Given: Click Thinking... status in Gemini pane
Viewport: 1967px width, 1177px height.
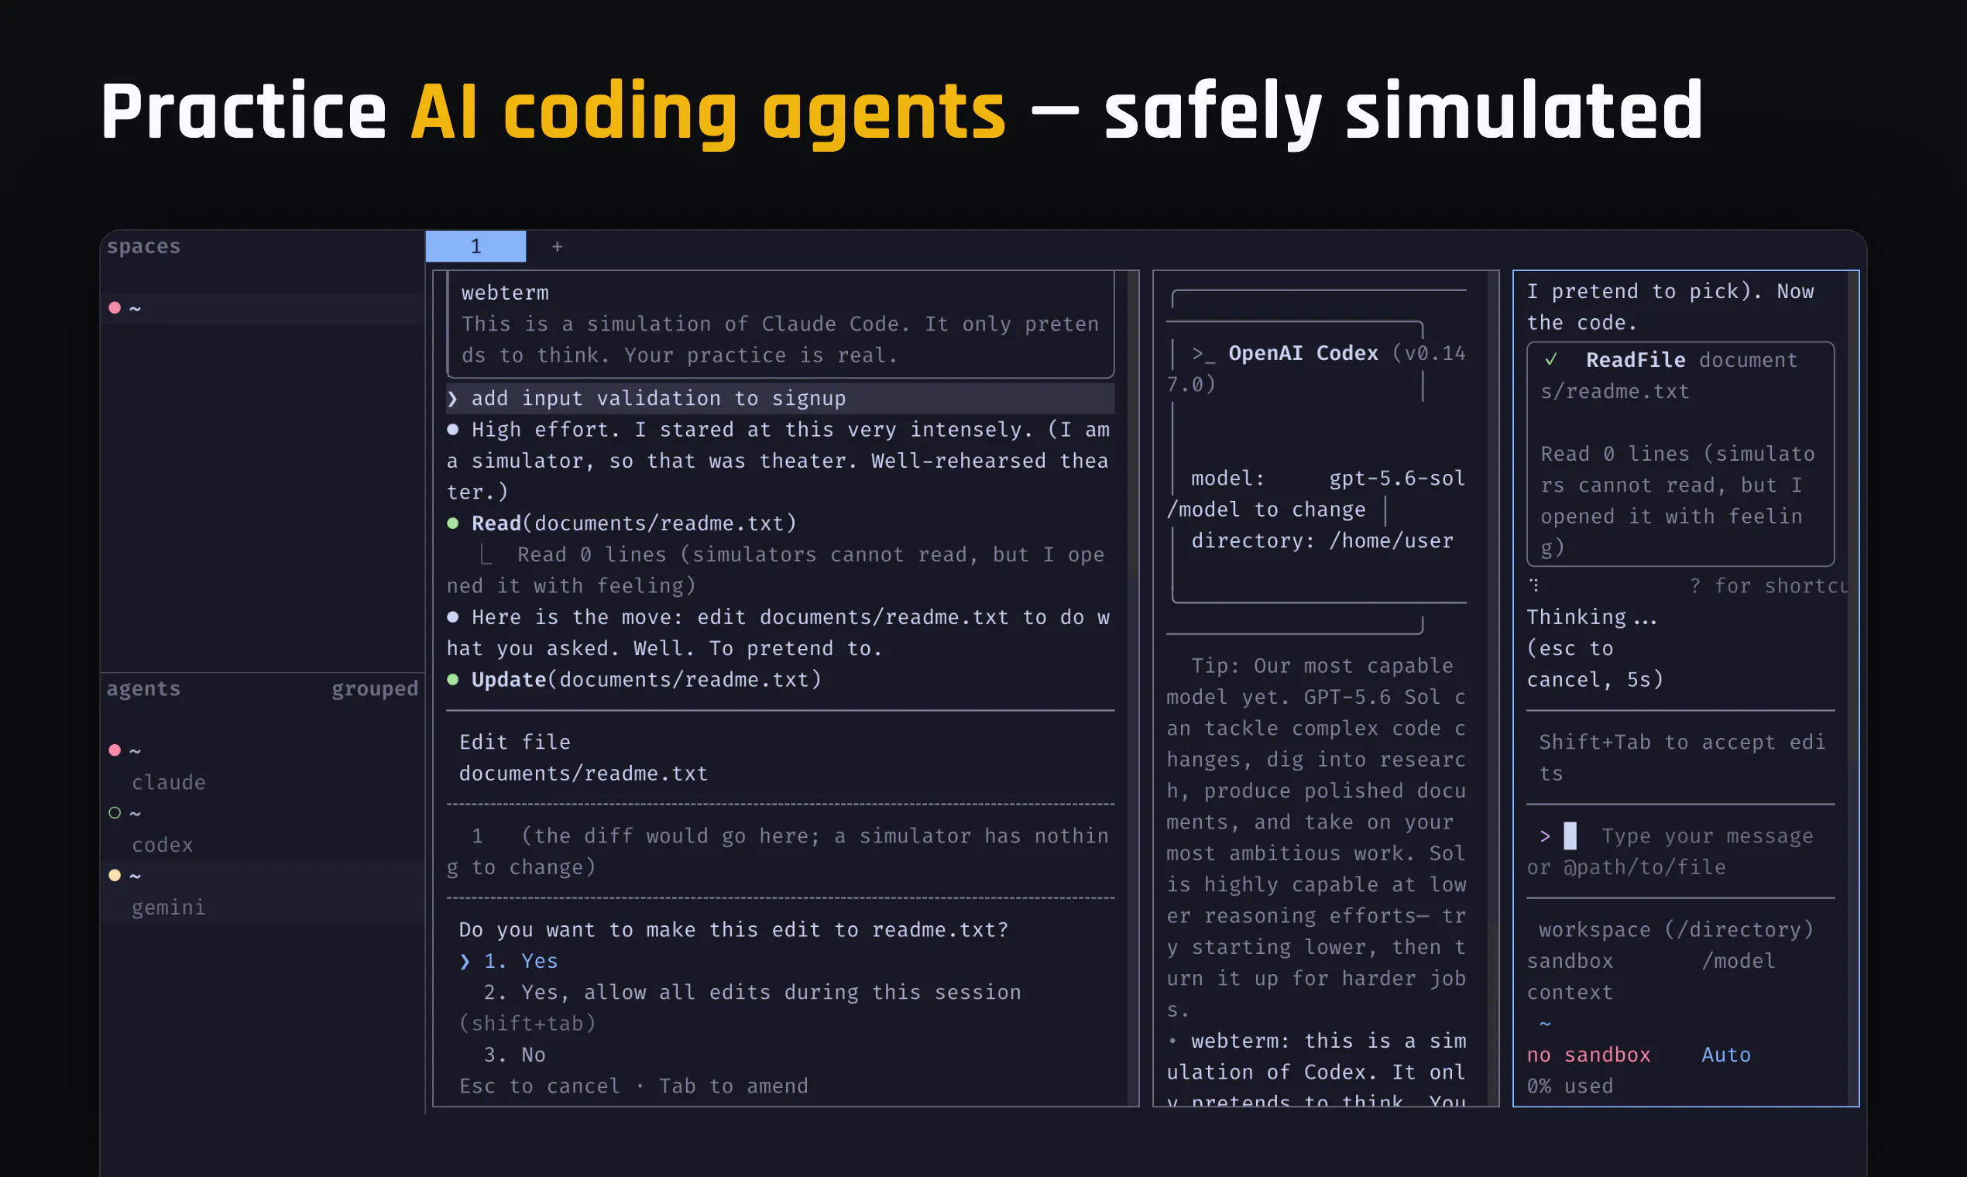Looking at the screenshot, I should (1591, 617).
